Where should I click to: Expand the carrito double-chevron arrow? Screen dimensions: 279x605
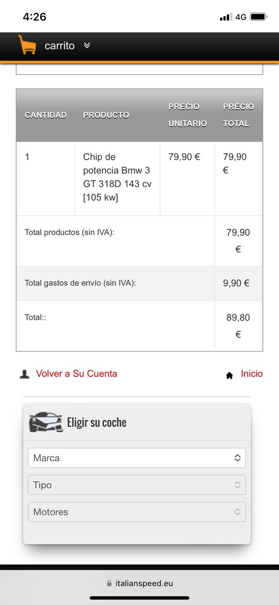click(x=87, y=45)
